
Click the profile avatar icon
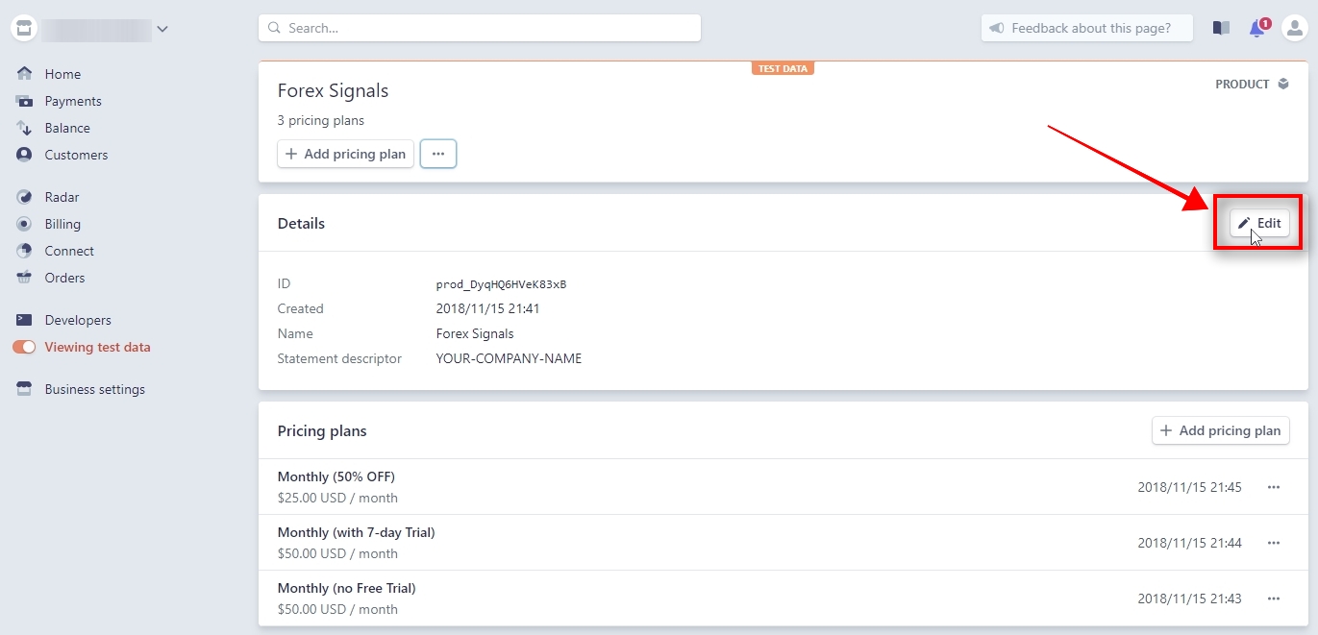pos(1294,28)
